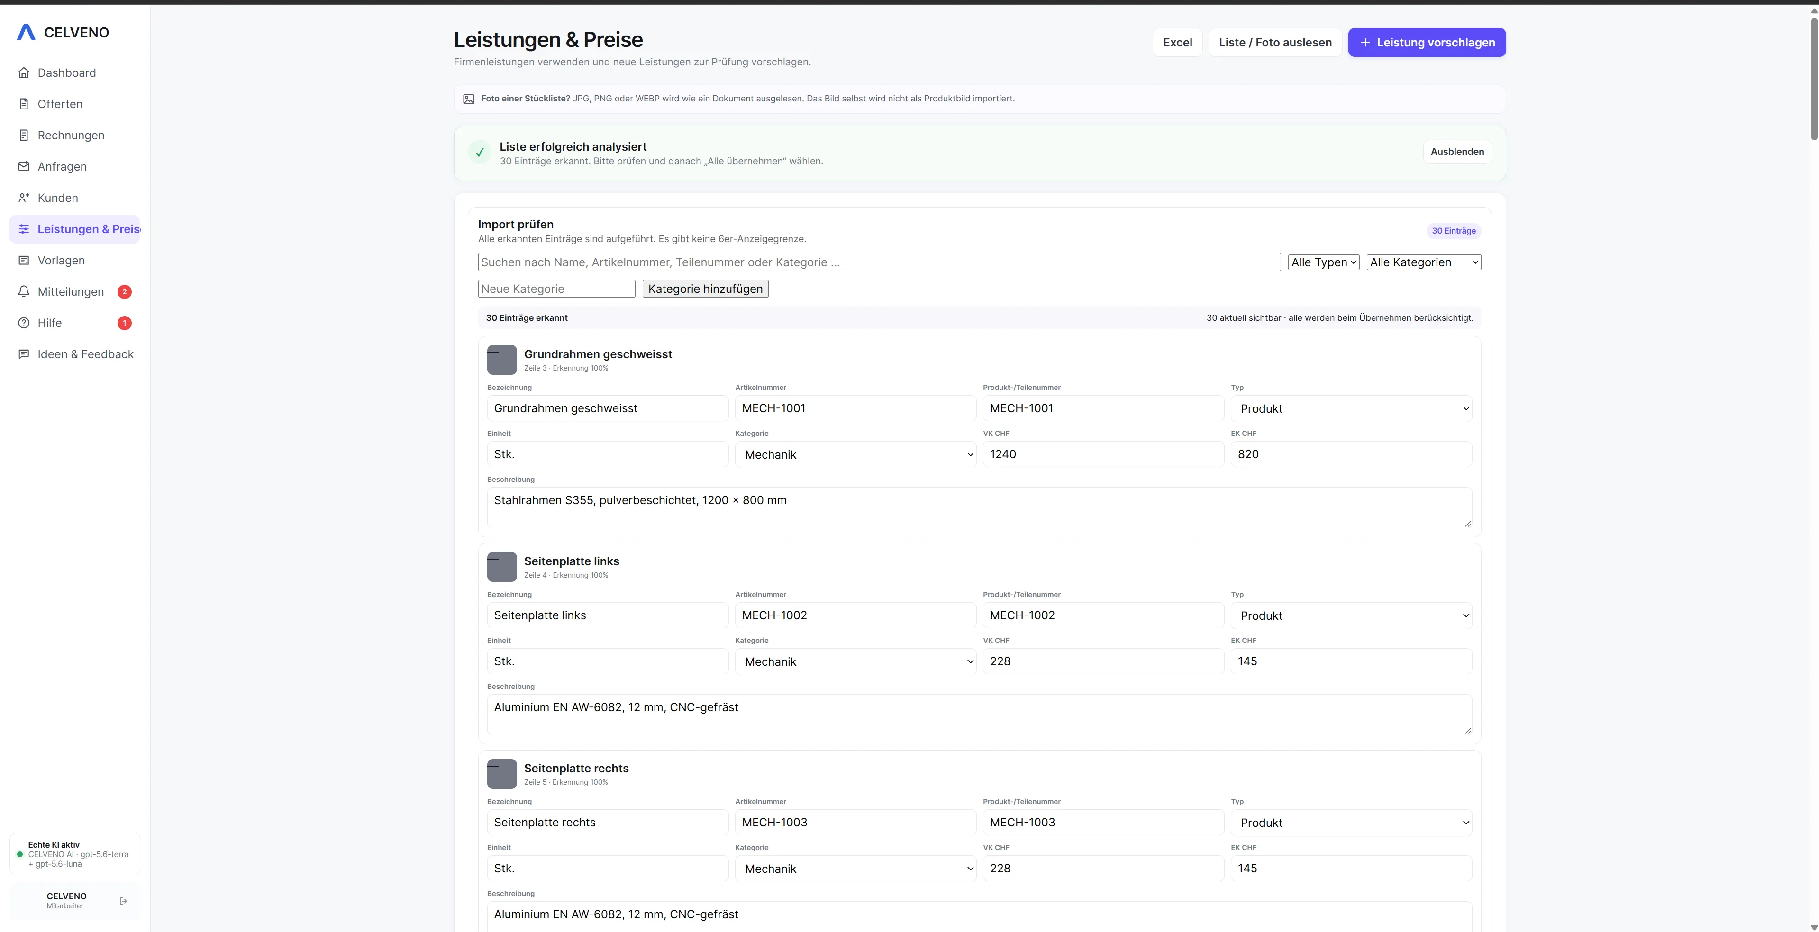1819x932 pixels.
Task: Click the green checkmark success icon
Action: coord(480,152)
